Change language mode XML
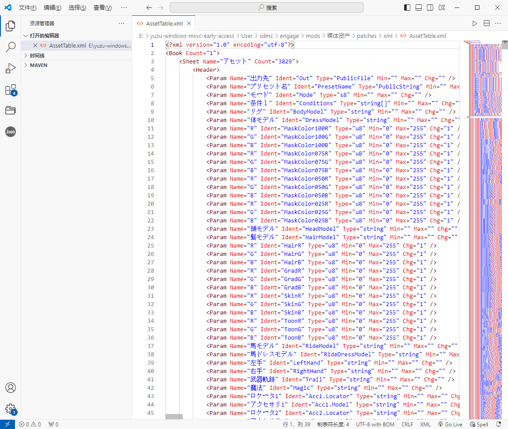Viewport: 508px width, 429px height. tap(425, 424)
